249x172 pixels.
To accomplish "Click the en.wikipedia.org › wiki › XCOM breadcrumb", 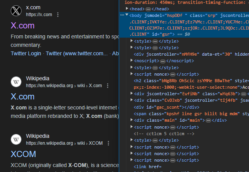I will (64, 143).
